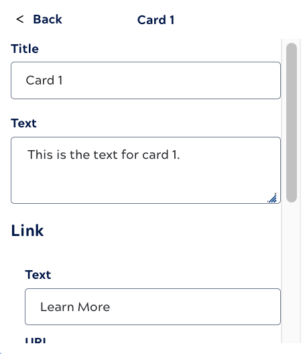The width and height of the screenshot is (307, 354).
Task: Place cursor on the words Learn More
Action: coord(75,307)
